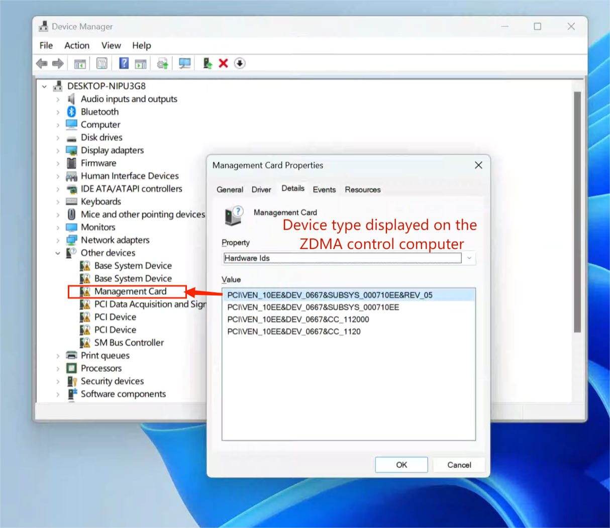Click the printer icon for Print queues
The image size is (610, 528).
coord(71,356)
